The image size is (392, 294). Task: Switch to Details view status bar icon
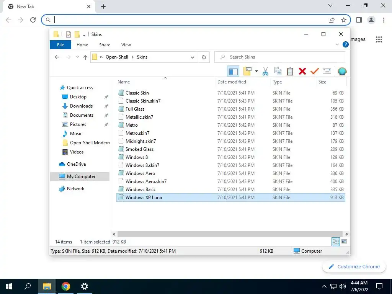[336, 242]
